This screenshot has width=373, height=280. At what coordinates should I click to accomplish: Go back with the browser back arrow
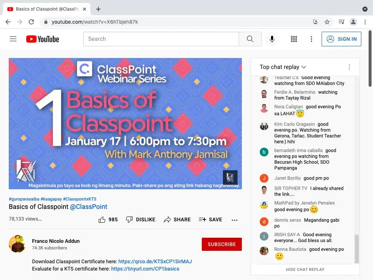pos(8,22)
